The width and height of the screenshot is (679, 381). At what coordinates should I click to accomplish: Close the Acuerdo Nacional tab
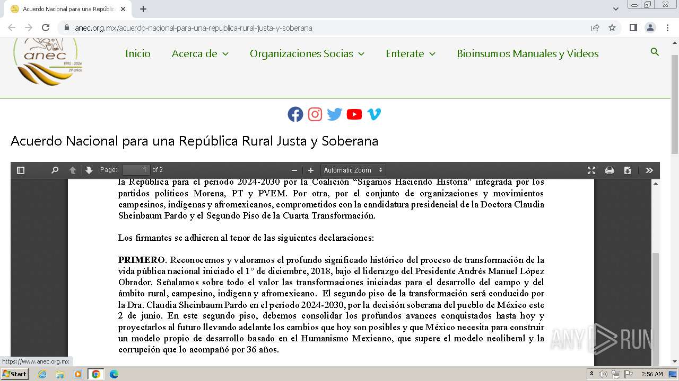[x=124, y=9]
